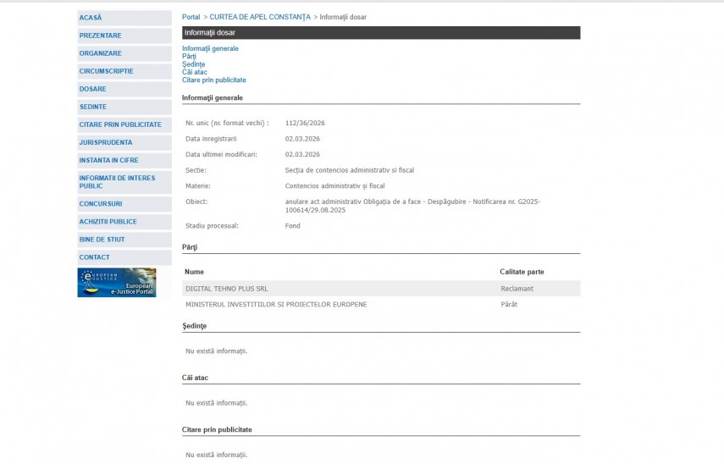The width and height of the screenshot is (724, 464).
Task: Jump to the Căi atac anchor link
Action: [195, 72]
